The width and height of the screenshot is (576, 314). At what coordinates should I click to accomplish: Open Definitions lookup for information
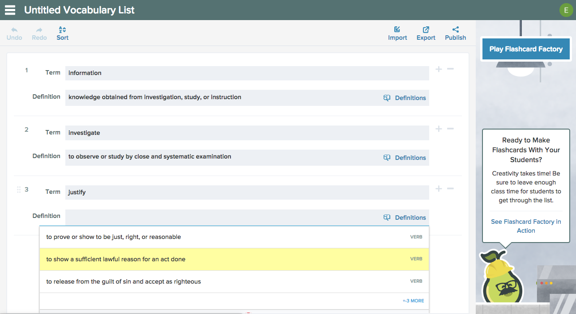pyautogui.click(x=405, y=98)
